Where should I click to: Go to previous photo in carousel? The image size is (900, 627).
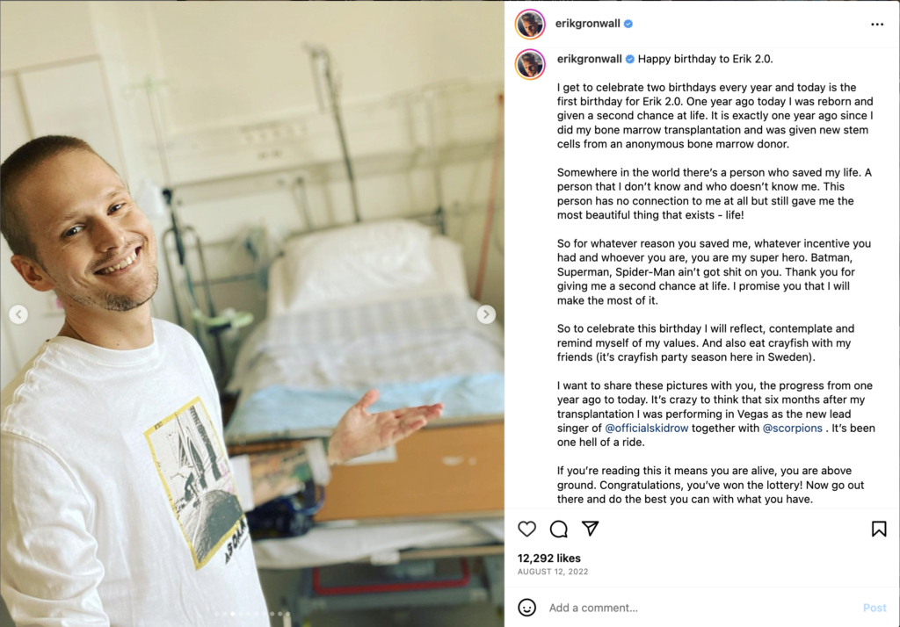[x=18, y=314]
